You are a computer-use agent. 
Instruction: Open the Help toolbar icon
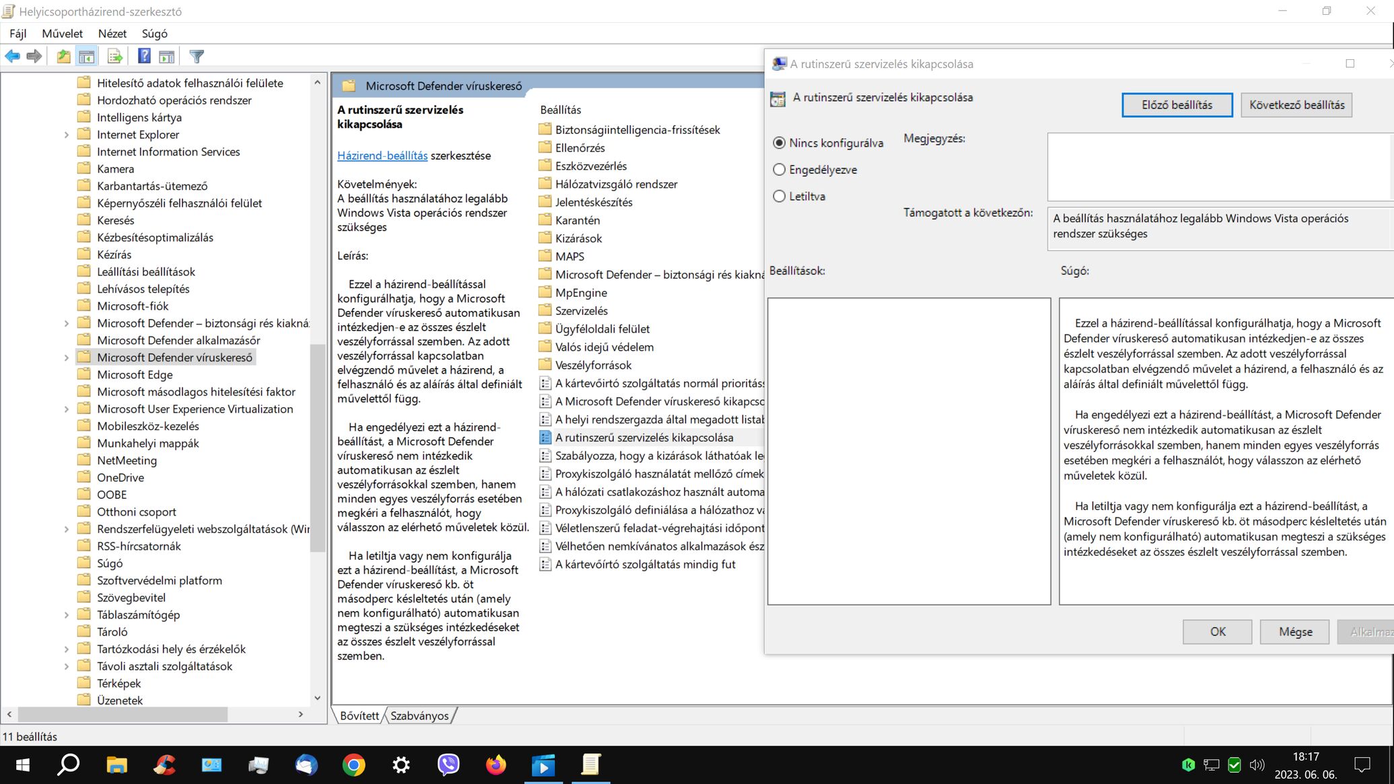144,57
